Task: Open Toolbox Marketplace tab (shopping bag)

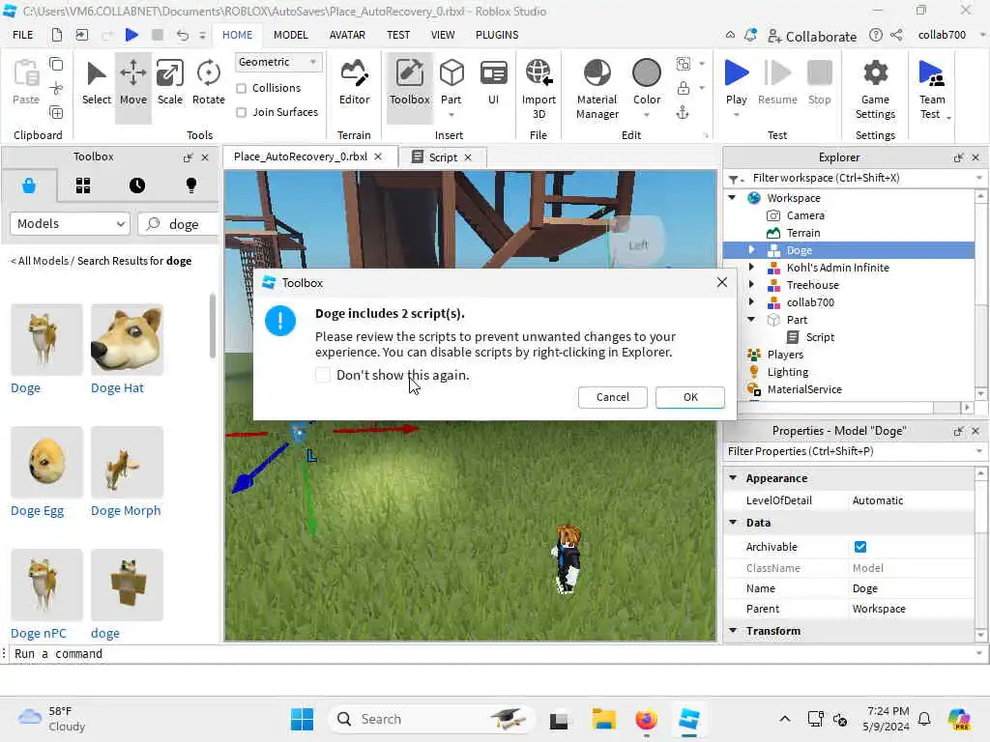Action: pyautogui.click(x=29, y=185)
